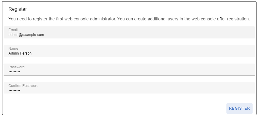258x116 pixels.
Task: Click the word registration ending the description
Action: (x=238, y=19)
